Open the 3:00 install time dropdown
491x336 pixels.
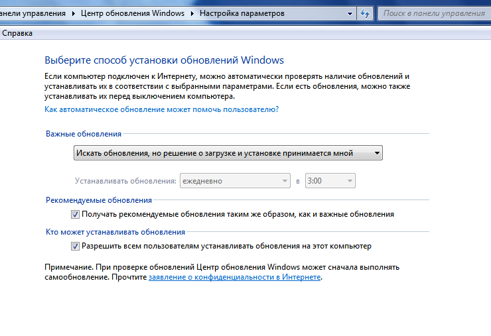click(x=330, y=181)
